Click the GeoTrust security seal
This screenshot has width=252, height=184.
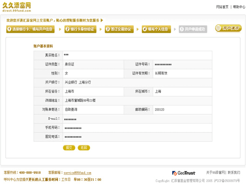coord(184,173)
